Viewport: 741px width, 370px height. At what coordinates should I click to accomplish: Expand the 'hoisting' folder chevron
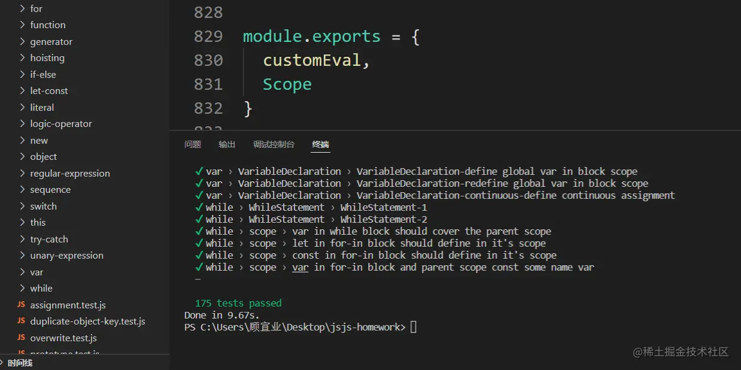tap(22, 58)
